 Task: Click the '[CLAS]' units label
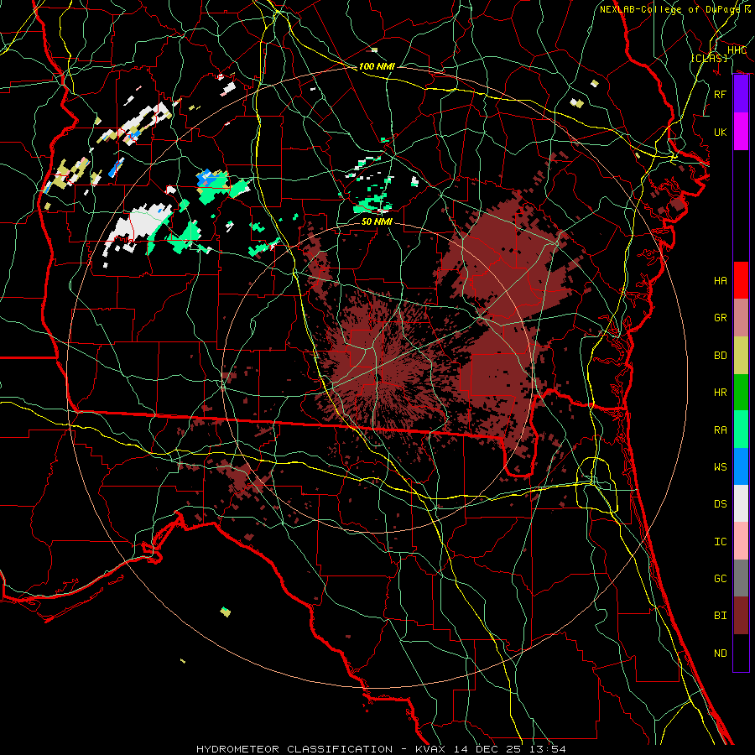[709, 58]
